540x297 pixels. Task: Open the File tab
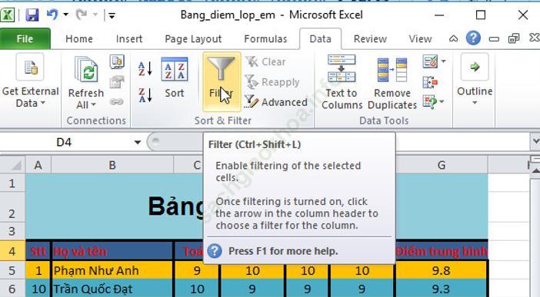25,39
